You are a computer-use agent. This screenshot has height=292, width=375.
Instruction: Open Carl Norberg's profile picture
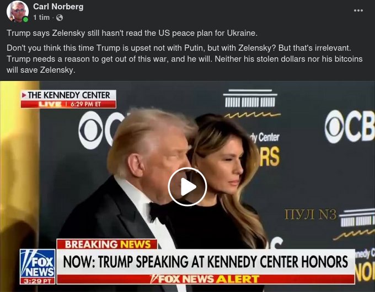coord(17,12)
